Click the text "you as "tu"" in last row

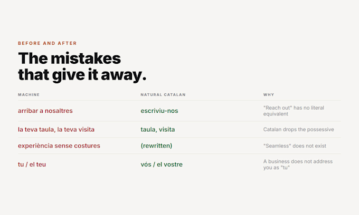(x=277, y=168)
